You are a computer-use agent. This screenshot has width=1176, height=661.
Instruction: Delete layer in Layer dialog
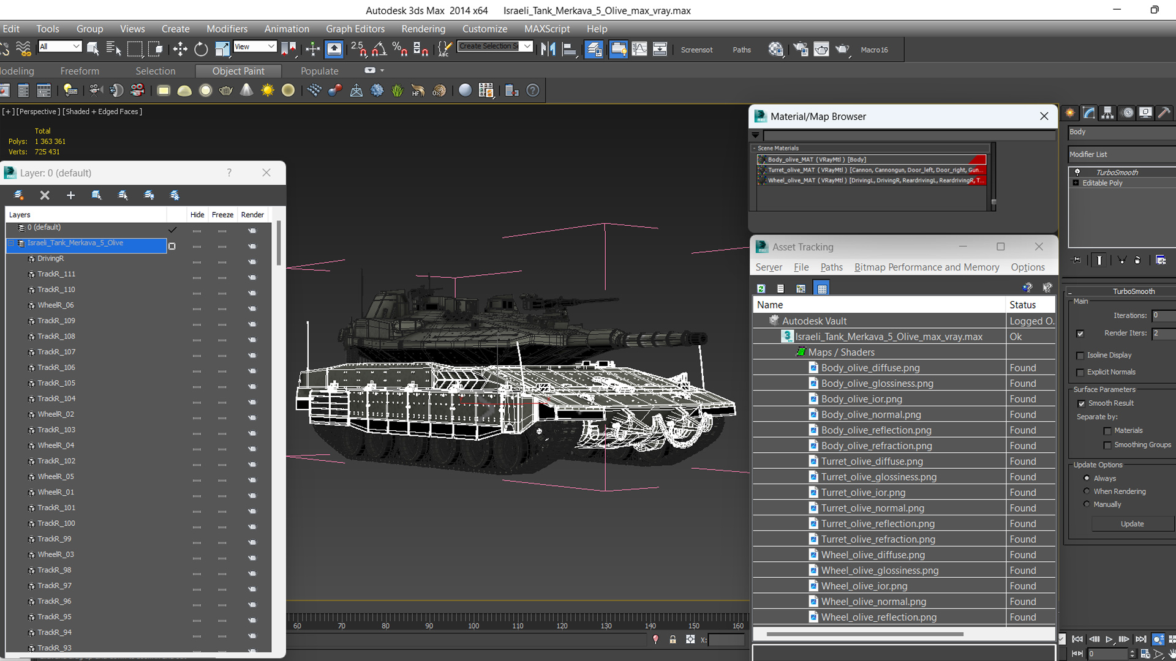click(x=45, y=195)
